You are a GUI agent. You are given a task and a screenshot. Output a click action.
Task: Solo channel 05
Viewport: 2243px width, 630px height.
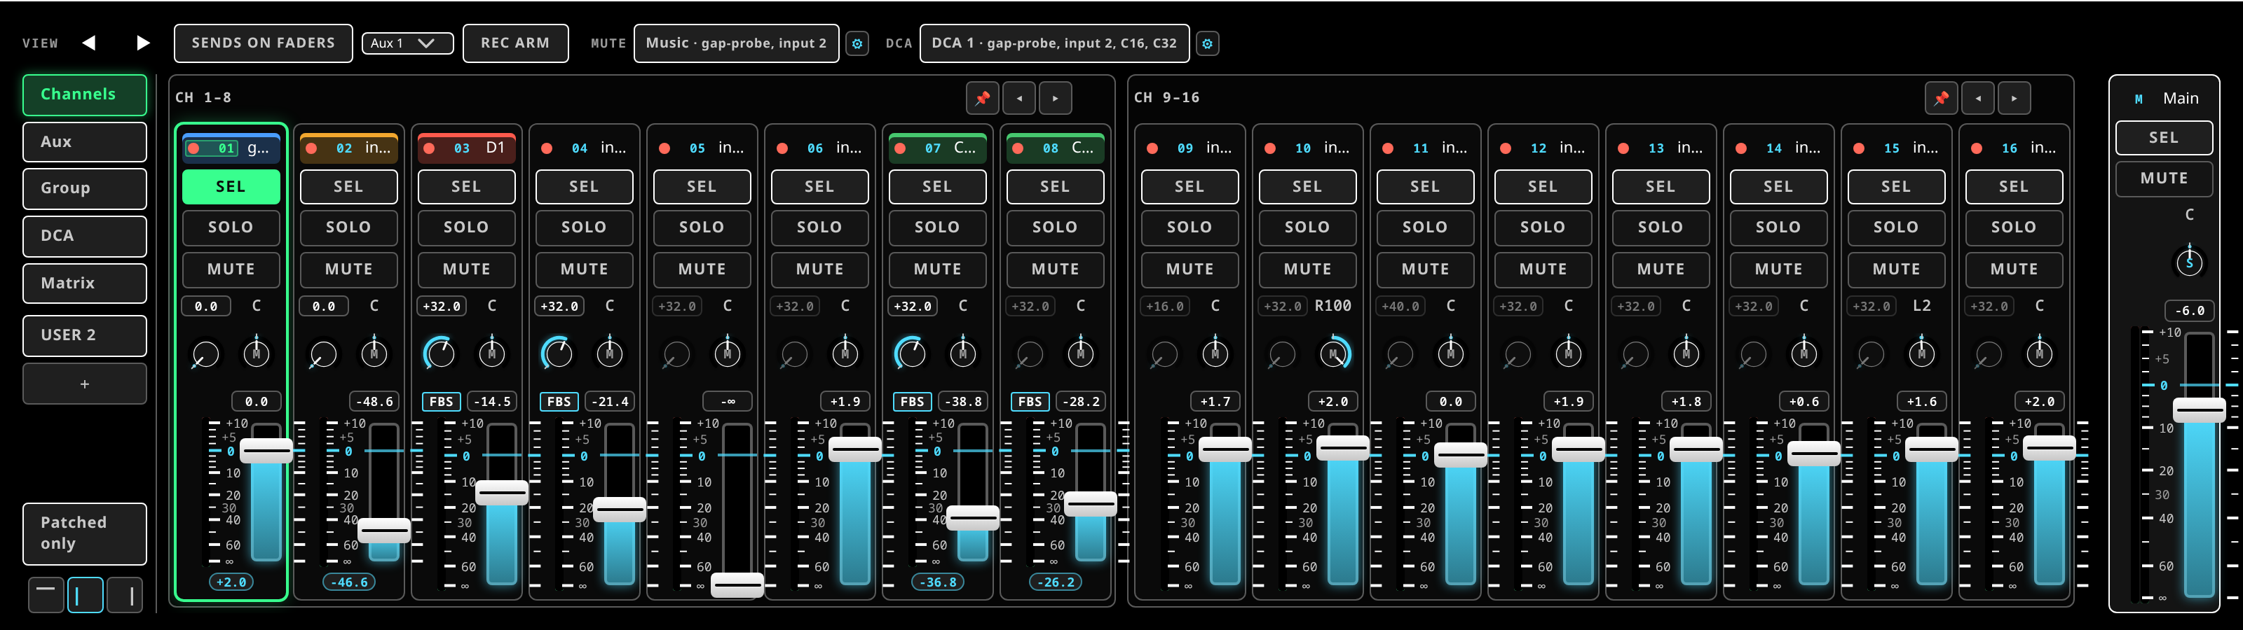click(x=702, y=227)
